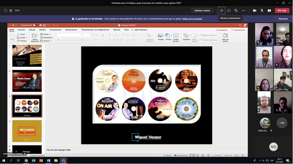
Task: Open the Dibujar ribbon tab
Action: (32, 30)
